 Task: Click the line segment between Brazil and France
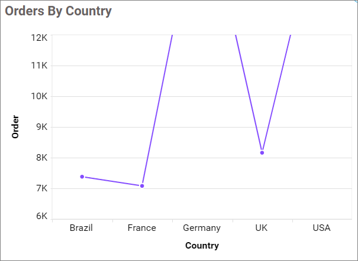click(112, 181)
